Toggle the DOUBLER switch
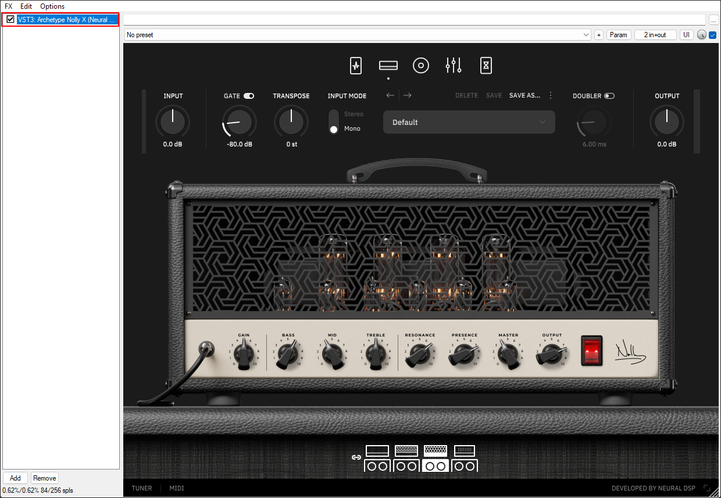The image size is (721, 498). click(609, 96)
